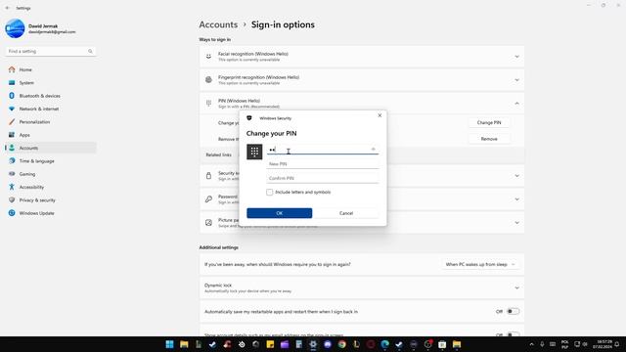Viewport: 626px width, 352px height.
Task: Open Personalization with the brush icon
Action: (12, 121)
